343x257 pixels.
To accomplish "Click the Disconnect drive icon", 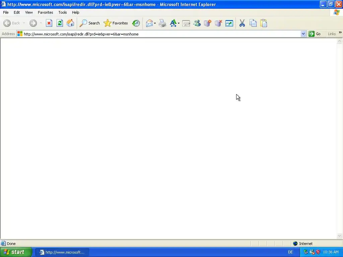I will point(218,23).
